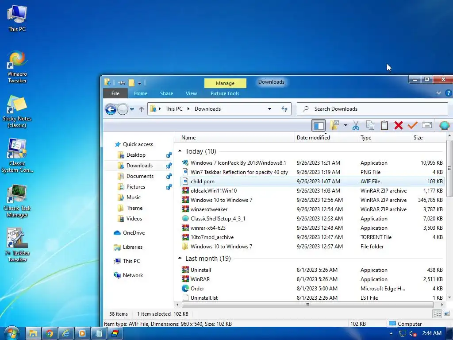Show hidden system tray icons
Image resolution: width=453 pixels, height=340 pixels.
point(391,333)
